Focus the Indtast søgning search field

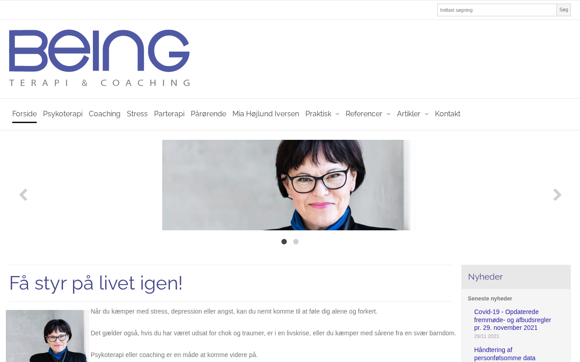497,10
